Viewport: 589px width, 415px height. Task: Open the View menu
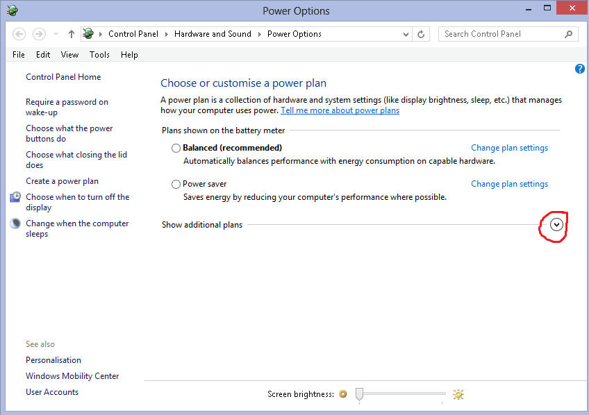(69, 55)
